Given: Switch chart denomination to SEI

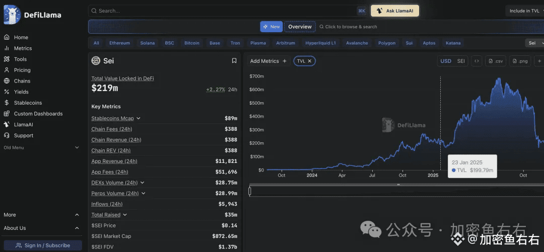Looking at the screenshot, I should tap(461, 61).
